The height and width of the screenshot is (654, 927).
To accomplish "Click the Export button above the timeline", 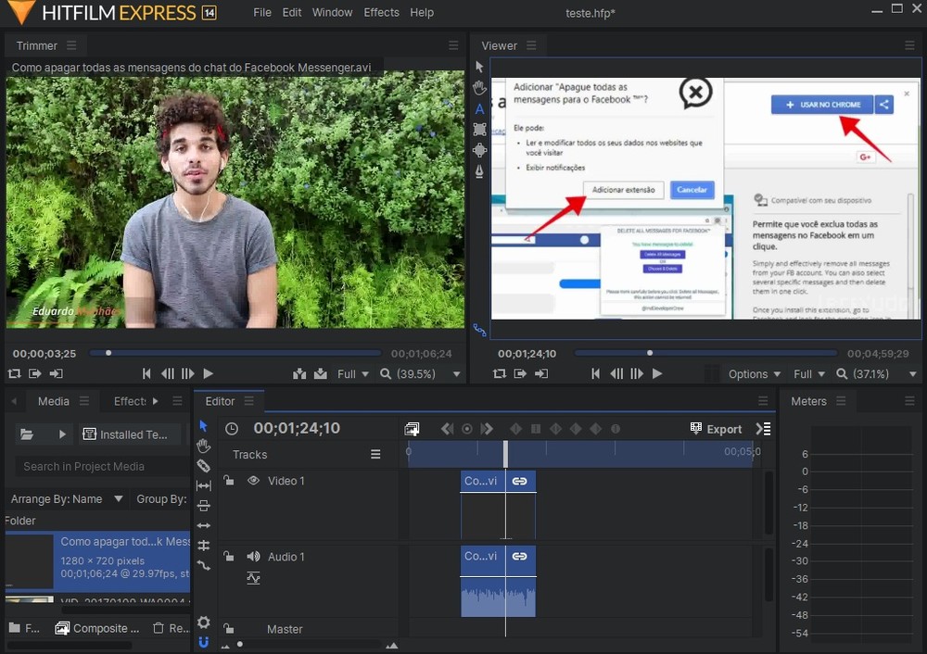I will (x=717, y=428).
